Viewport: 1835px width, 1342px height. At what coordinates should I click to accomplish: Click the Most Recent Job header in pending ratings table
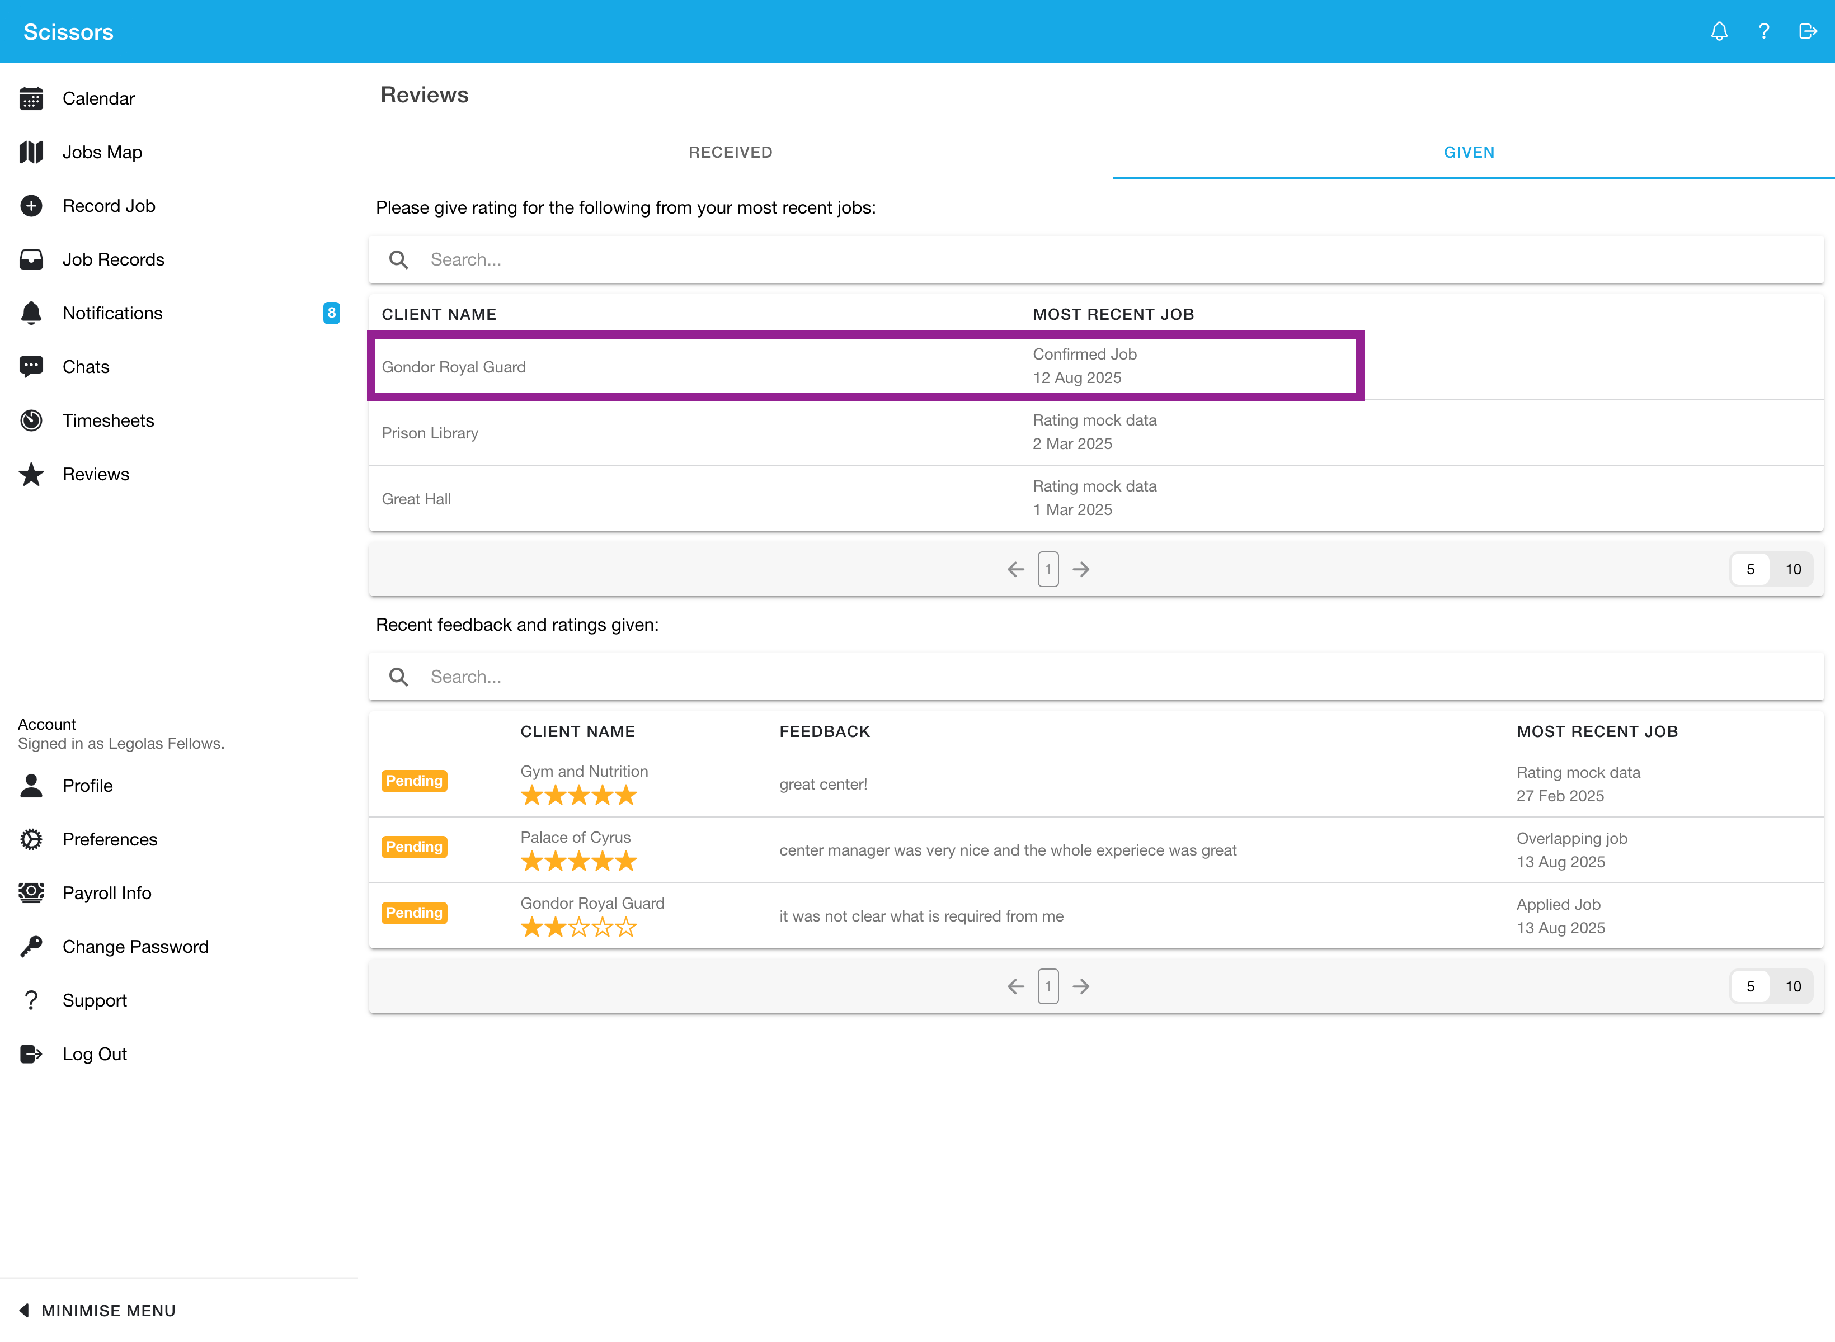[1113, 314]
